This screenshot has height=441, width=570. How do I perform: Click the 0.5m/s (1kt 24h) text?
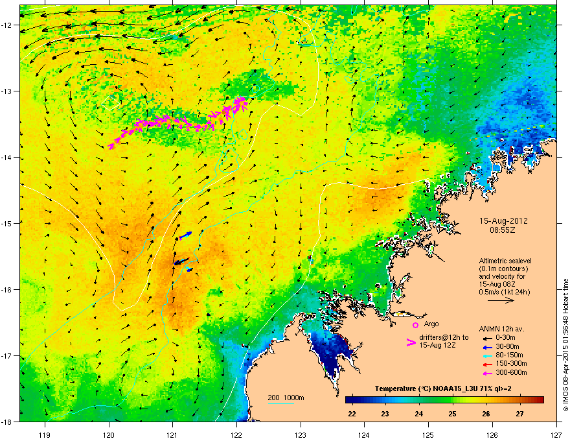(x=504, y=292)
